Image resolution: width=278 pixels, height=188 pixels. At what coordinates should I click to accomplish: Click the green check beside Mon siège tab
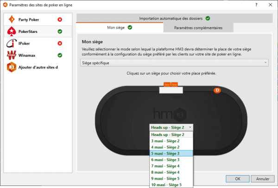click(130, 27)
